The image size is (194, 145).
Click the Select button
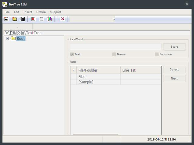tap(174, 69)
